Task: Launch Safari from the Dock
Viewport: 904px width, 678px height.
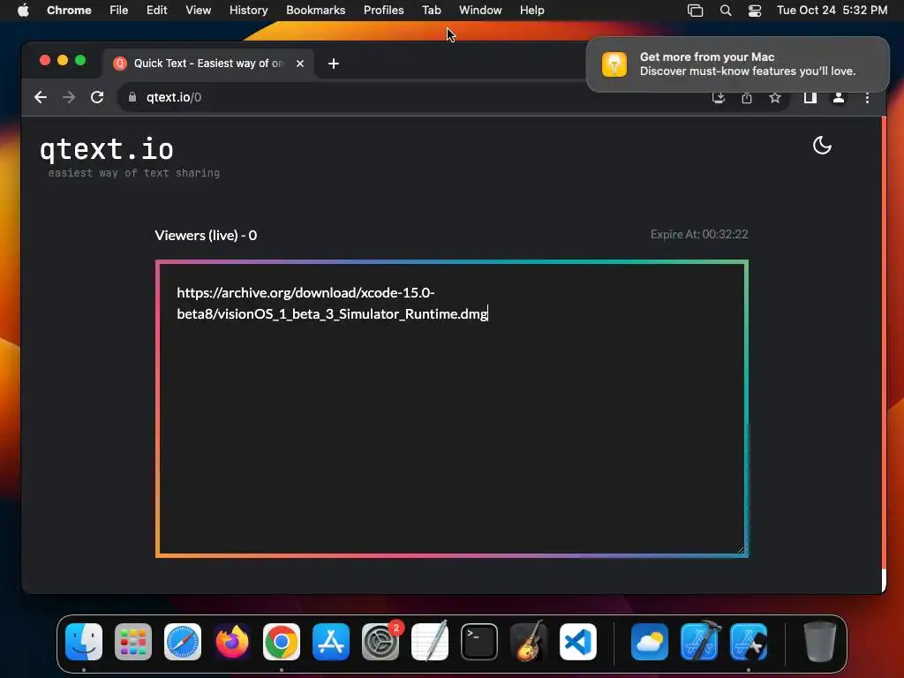Action: pyautogui.click(x=183, y=641)
